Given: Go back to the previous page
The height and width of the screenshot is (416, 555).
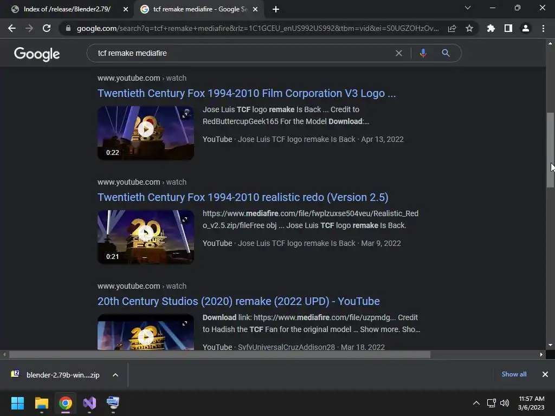Looking at the screenshot, I should point(12,28).
